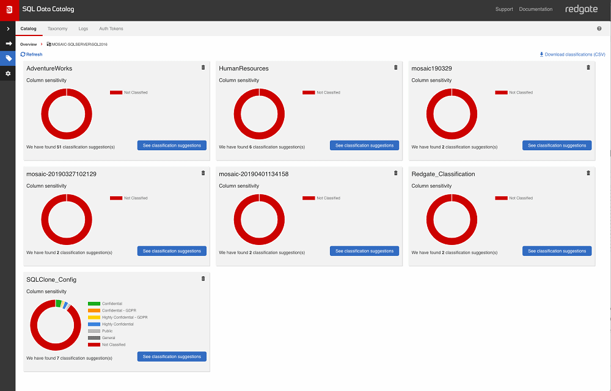
Task: Open the Auth Tokens tab
Action: point(111,29)
